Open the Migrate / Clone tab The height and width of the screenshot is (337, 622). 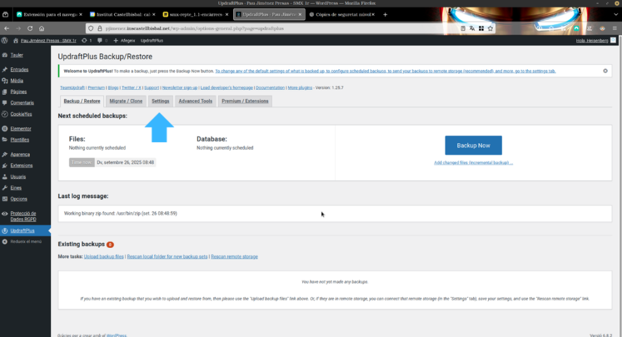tap(126, 101)
